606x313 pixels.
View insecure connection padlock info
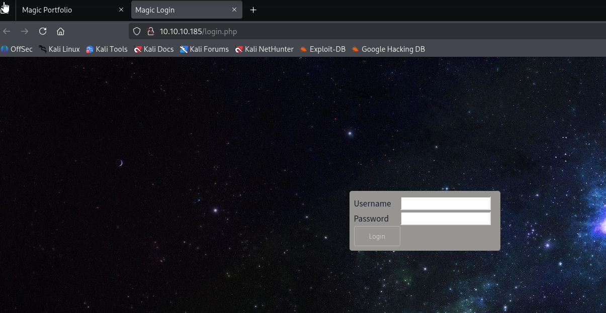[150, 31]
